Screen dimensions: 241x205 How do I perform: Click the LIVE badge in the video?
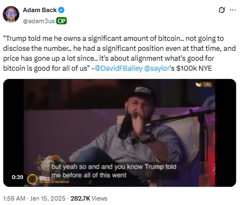click(x=207, y=85)
